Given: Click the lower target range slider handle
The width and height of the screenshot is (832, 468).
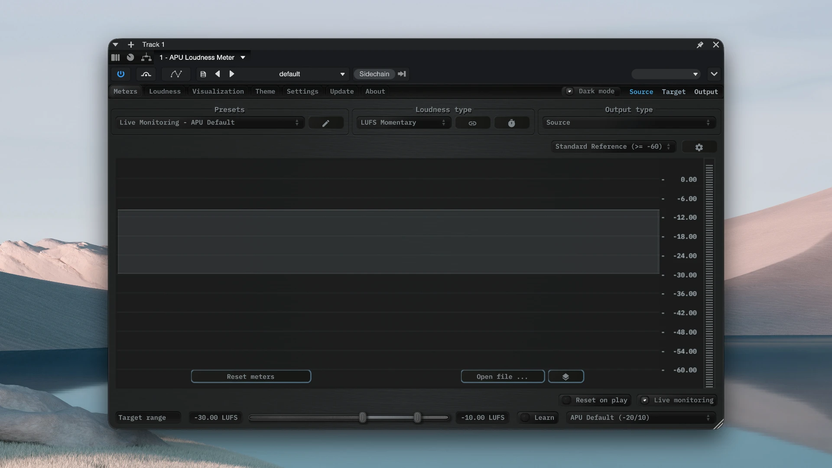Looking at the screenshot, I should click(x=363, y=418).
